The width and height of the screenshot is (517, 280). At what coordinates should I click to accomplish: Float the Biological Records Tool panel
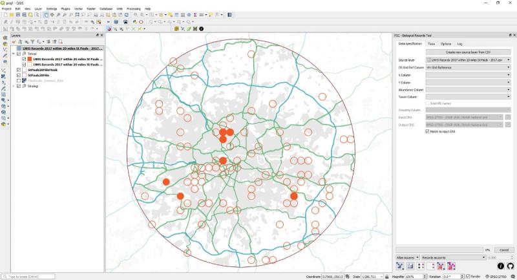tap(510, 35)
